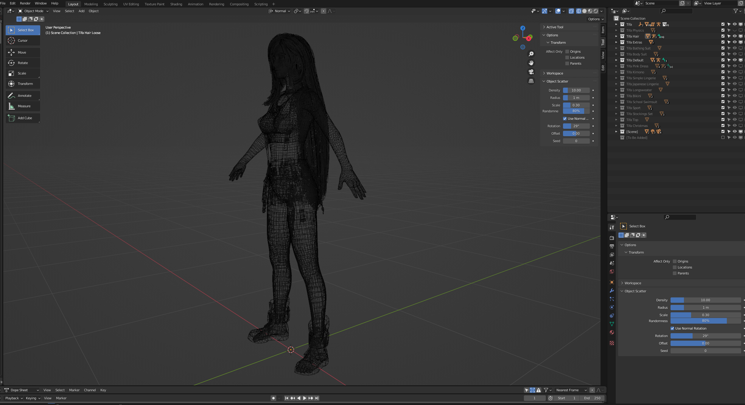
Task: Open the Material properties tab
Action: tap(612, 332)
